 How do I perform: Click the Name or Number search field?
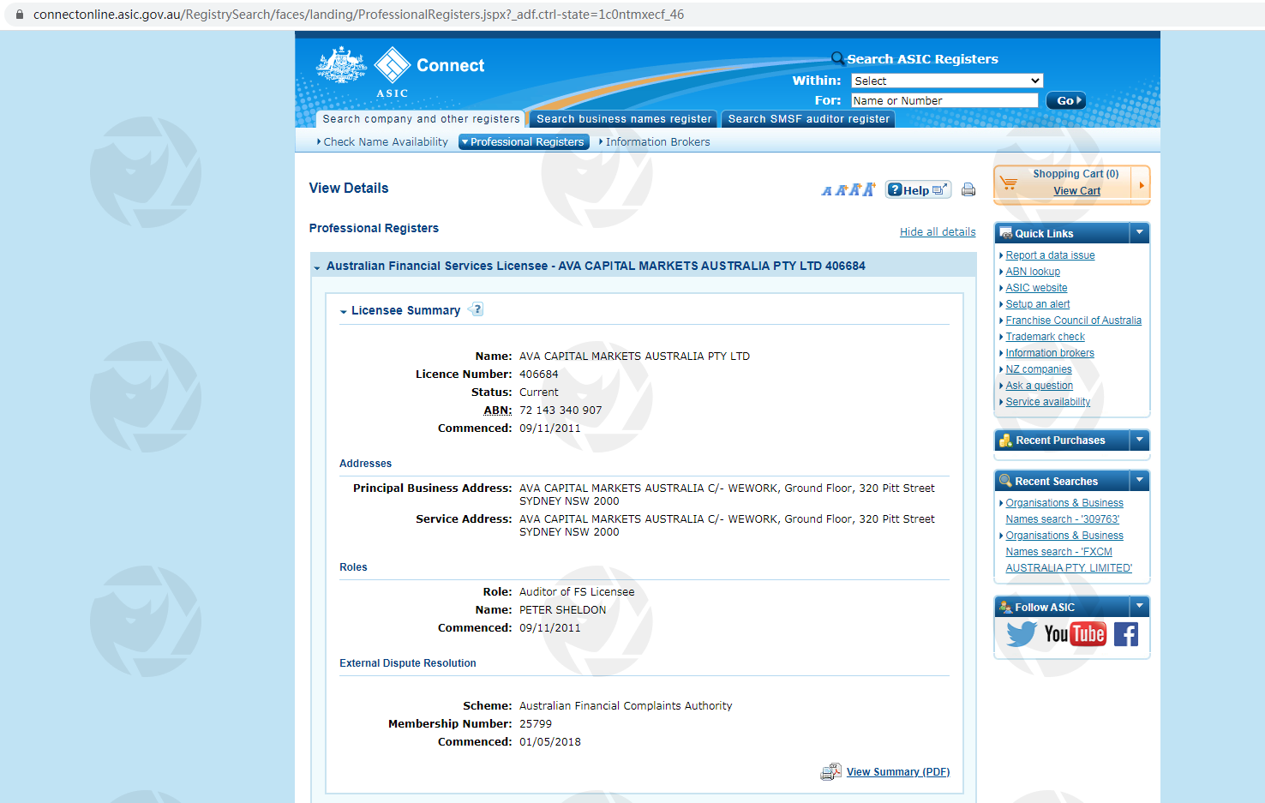click(x=944, y=100)
